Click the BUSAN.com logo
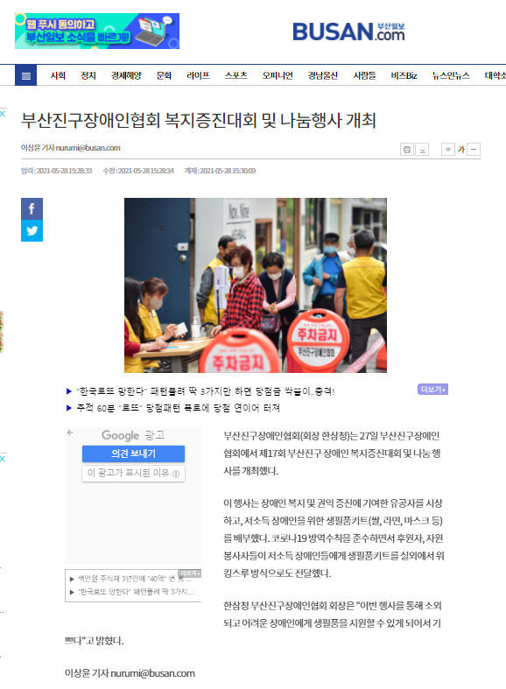 pyautogui.click(x=348, y=32)
